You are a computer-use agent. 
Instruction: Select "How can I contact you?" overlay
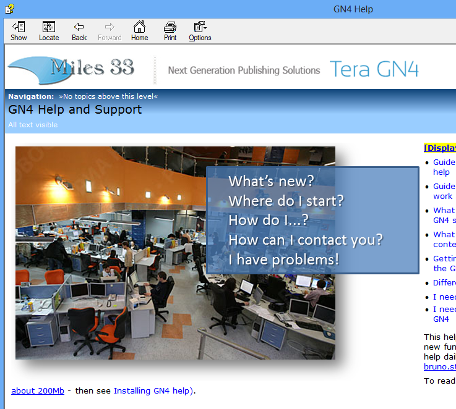click(306, 240)
